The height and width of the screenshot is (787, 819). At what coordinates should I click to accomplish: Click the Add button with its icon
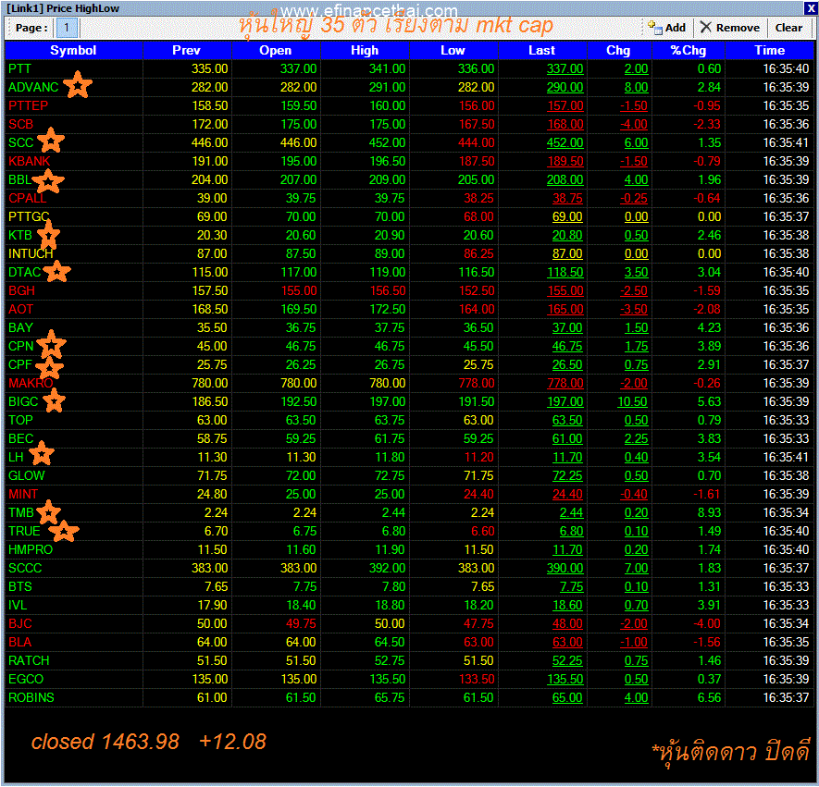pos(666,28)
